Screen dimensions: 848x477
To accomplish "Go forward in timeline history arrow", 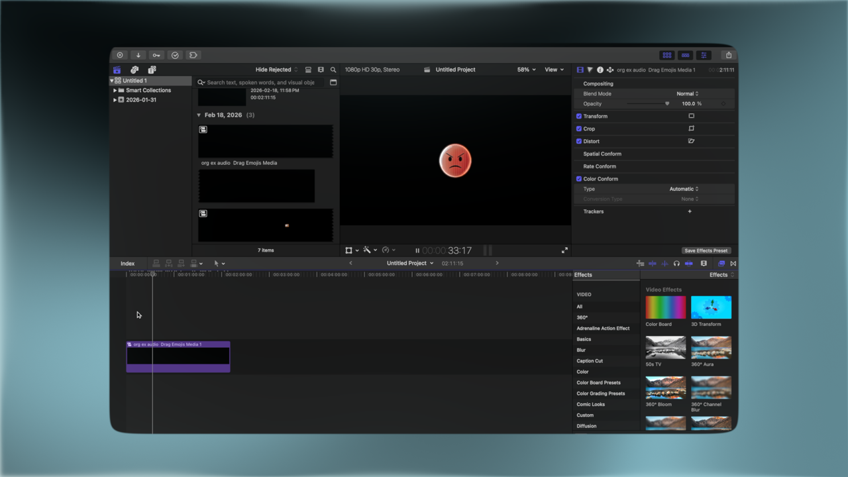I will 498,263.
